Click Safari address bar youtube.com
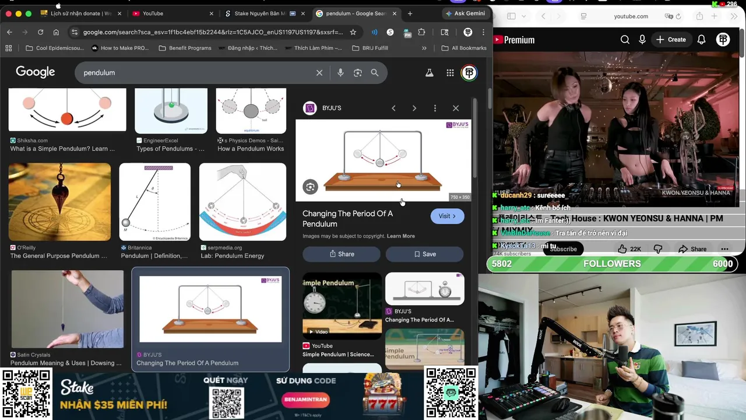 [x=631, y=16]
